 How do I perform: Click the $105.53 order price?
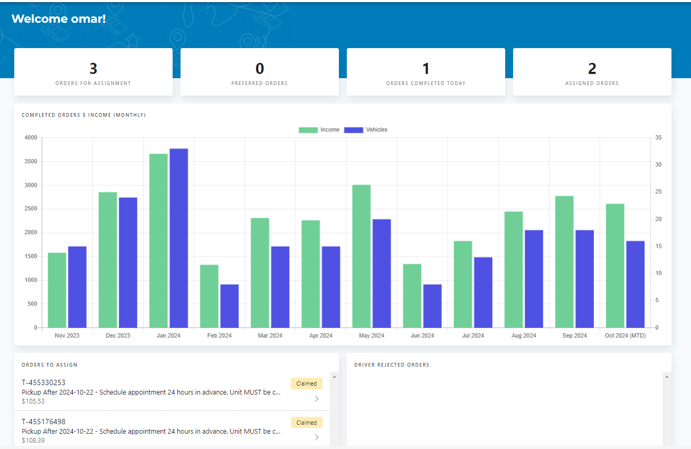[x=33, y=401]
